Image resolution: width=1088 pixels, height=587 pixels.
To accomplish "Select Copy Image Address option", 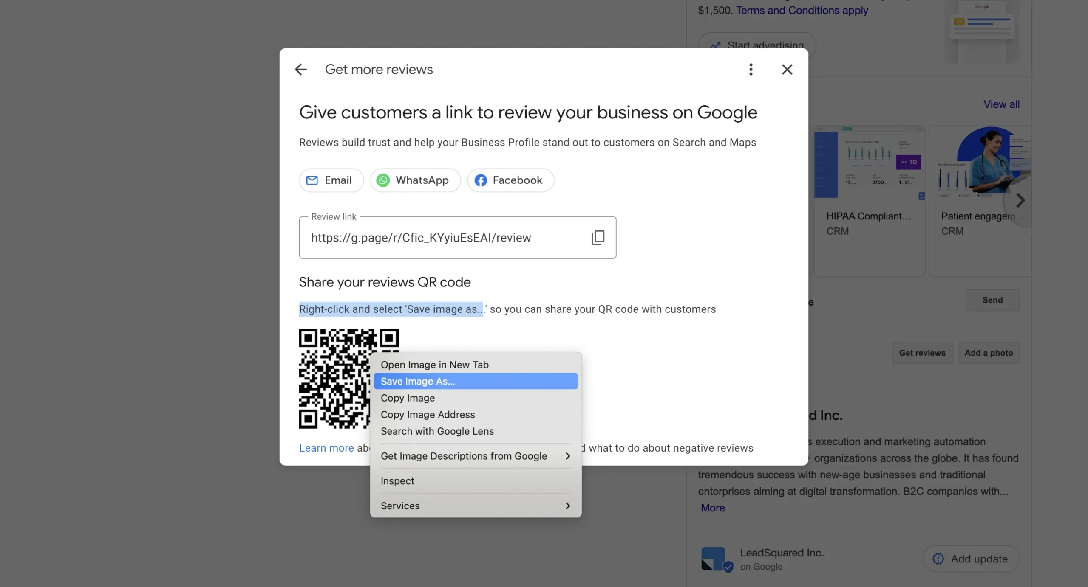I will click(476, 414).
